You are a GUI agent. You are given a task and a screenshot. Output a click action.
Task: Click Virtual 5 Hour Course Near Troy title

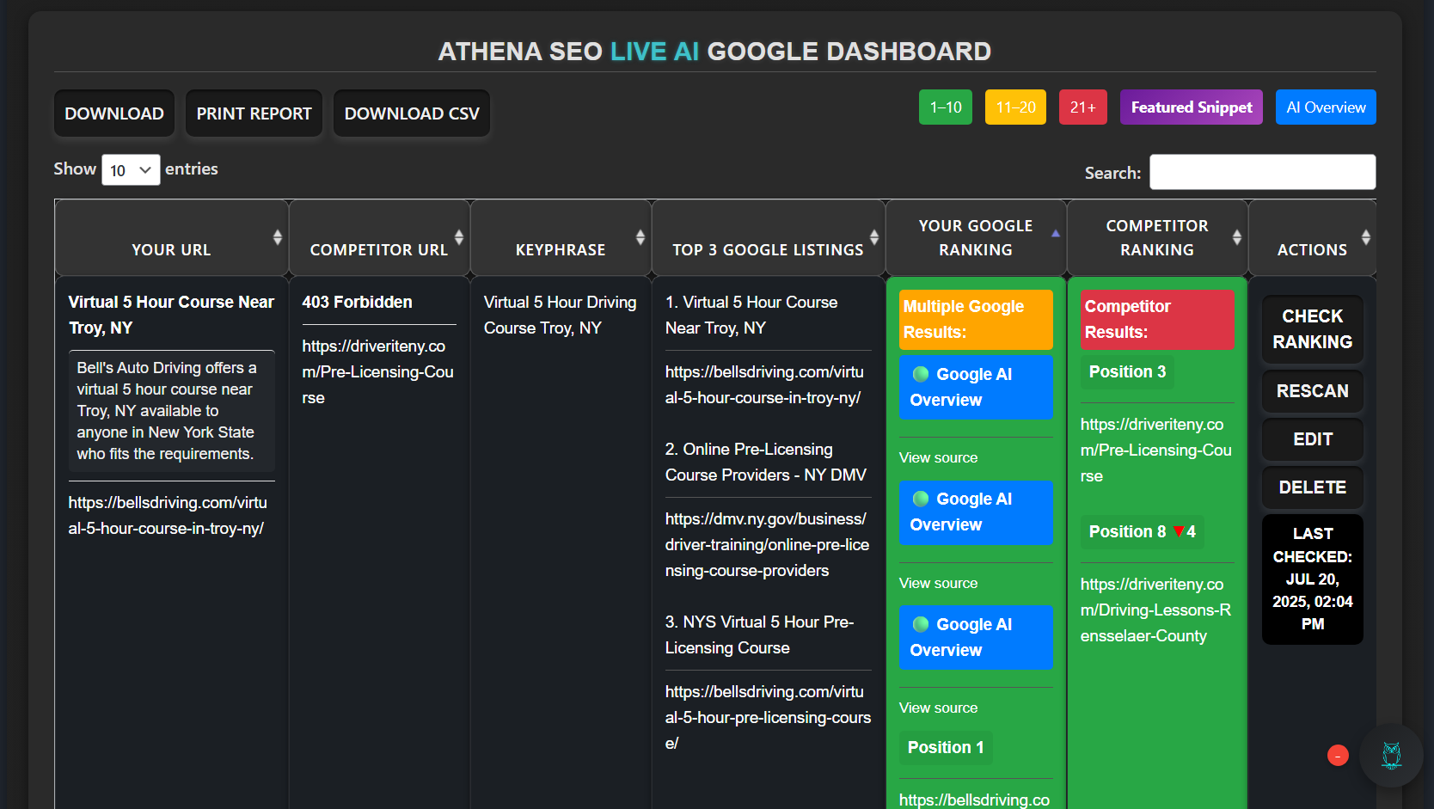pyautogui.click(x=171, y=316)
